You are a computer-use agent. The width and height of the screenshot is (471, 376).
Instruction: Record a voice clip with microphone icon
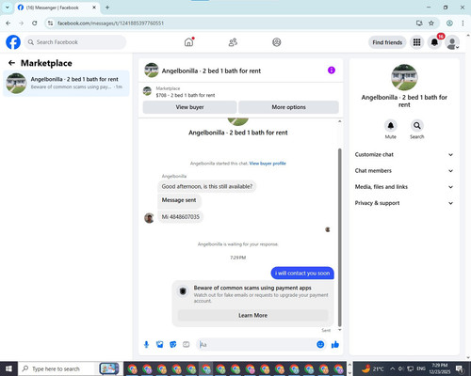pyautogui.click(x=146, y=345)
